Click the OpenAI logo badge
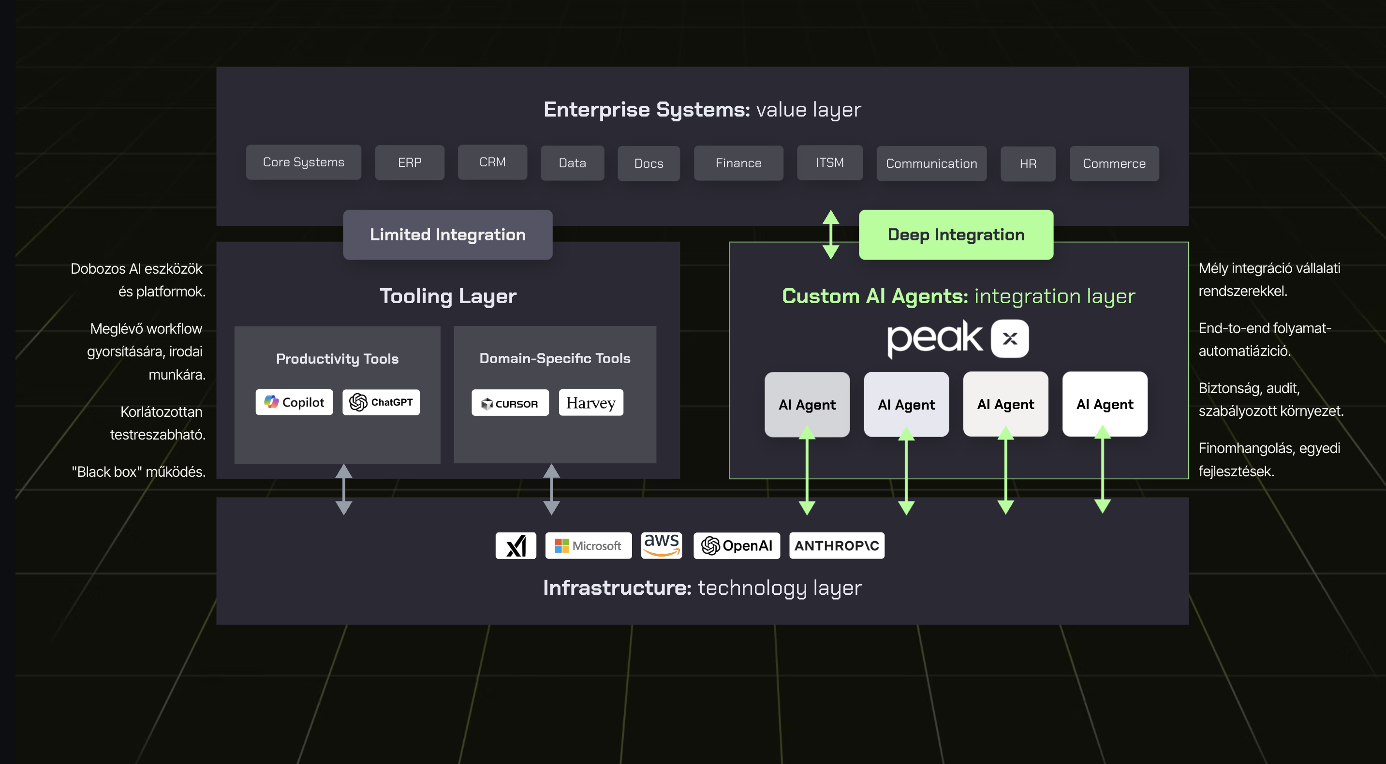This screenshot has height=764, width=1386. (737, 545)
